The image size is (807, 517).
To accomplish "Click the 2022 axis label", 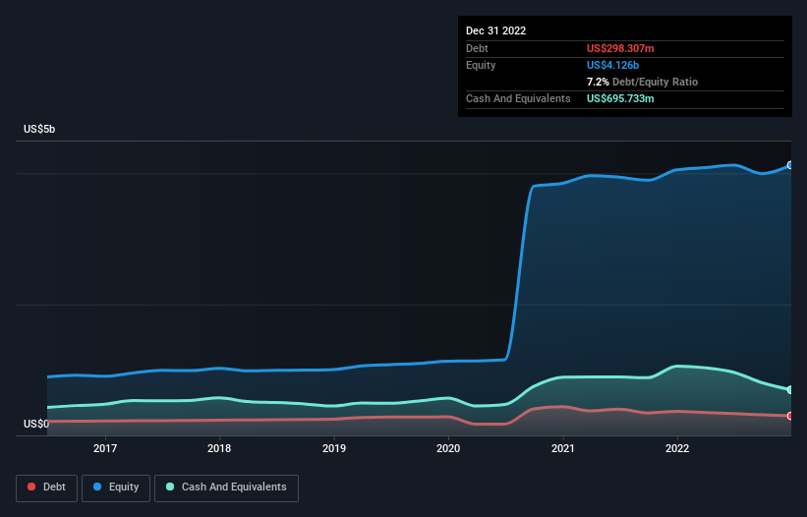I will pyautogui.click(x=677, y=448).
